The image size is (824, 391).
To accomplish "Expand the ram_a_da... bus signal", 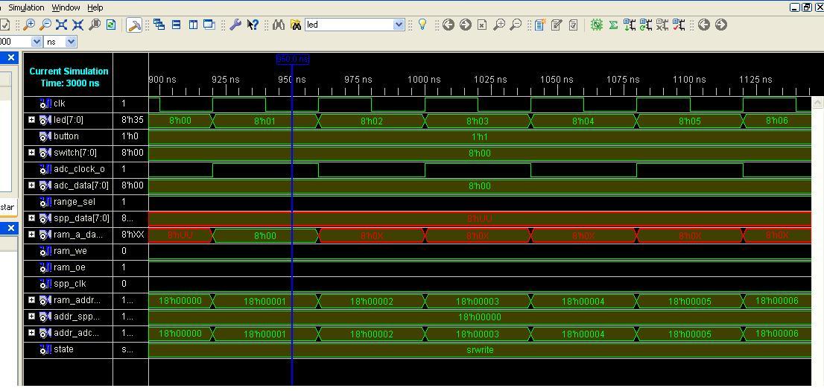I will click(x=31, y=235).
